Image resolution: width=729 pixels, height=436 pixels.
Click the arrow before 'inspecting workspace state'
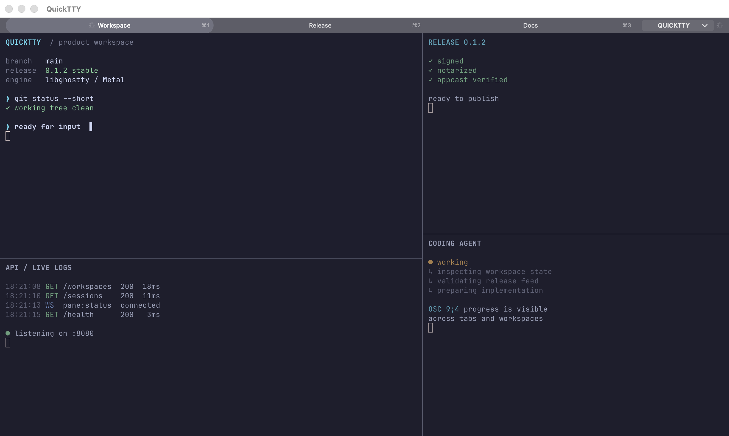tap(430, 272)
